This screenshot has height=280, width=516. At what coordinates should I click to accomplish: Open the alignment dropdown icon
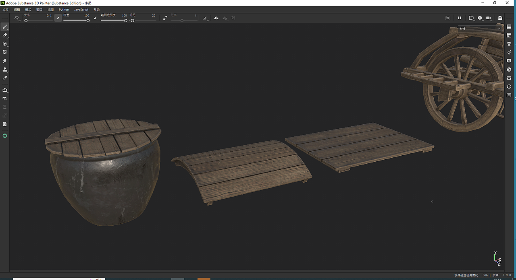coord(206,18)
